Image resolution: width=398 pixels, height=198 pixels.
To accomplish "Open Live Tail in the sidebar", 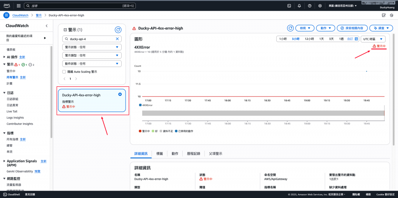I will point(12,112).
